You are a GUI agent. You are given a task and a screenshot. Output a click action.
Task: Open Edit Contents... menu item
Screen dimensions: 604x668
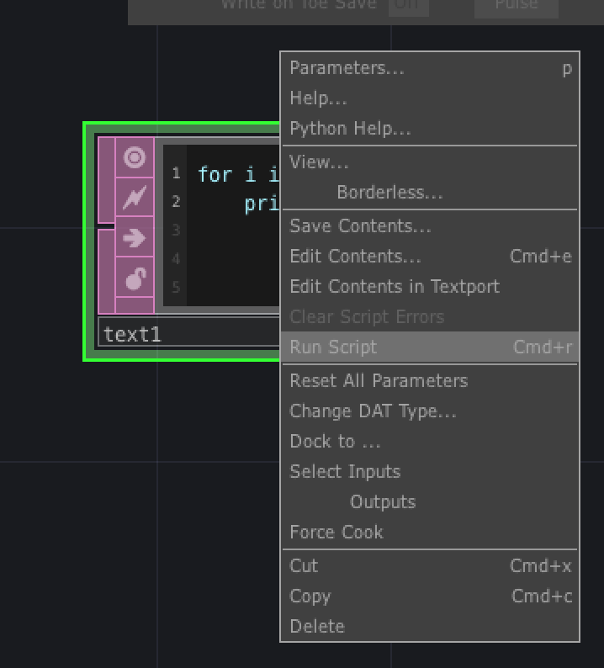click(x=430, y=257)
